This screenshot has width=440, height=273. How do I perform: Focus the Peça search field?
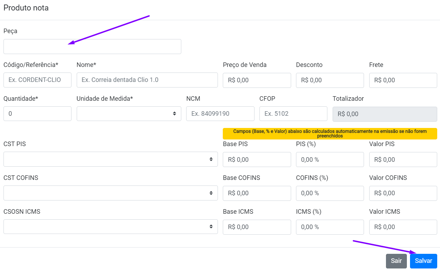(x=92, y=46)
